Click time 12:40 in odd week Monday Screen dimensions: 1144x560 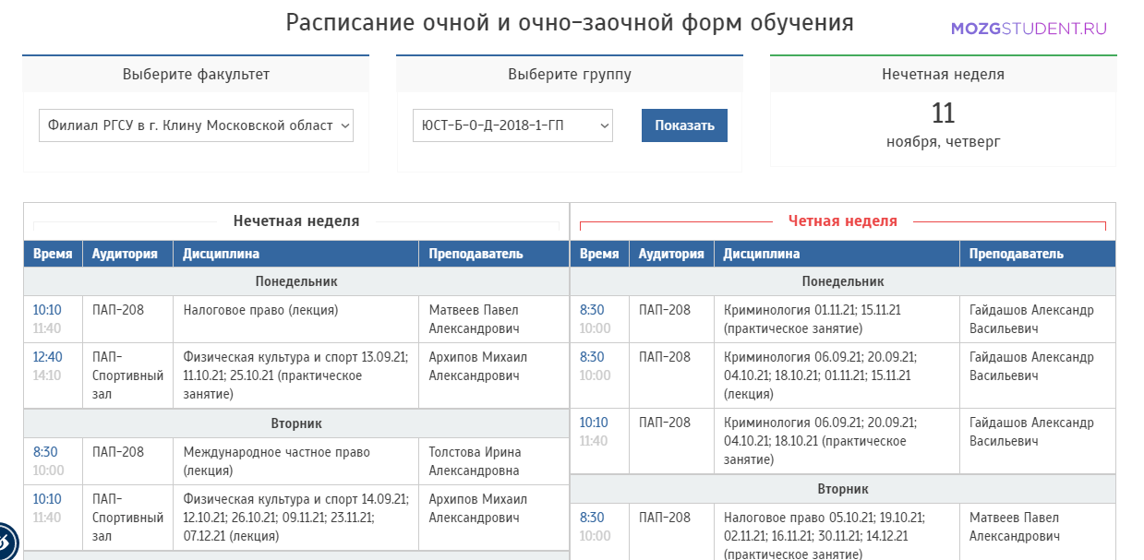click(48, 357)
